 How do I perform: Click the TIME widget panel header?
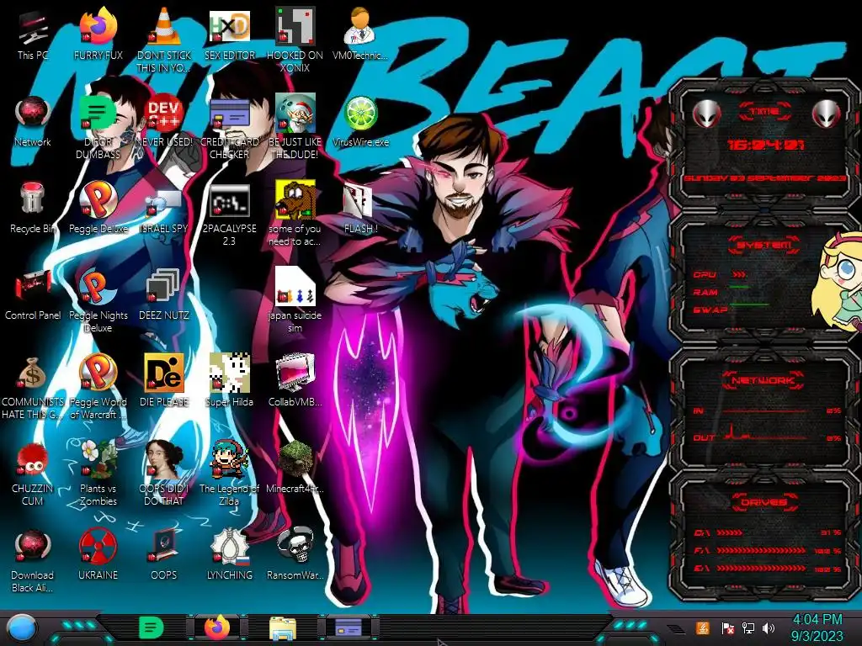coord(764,111)
